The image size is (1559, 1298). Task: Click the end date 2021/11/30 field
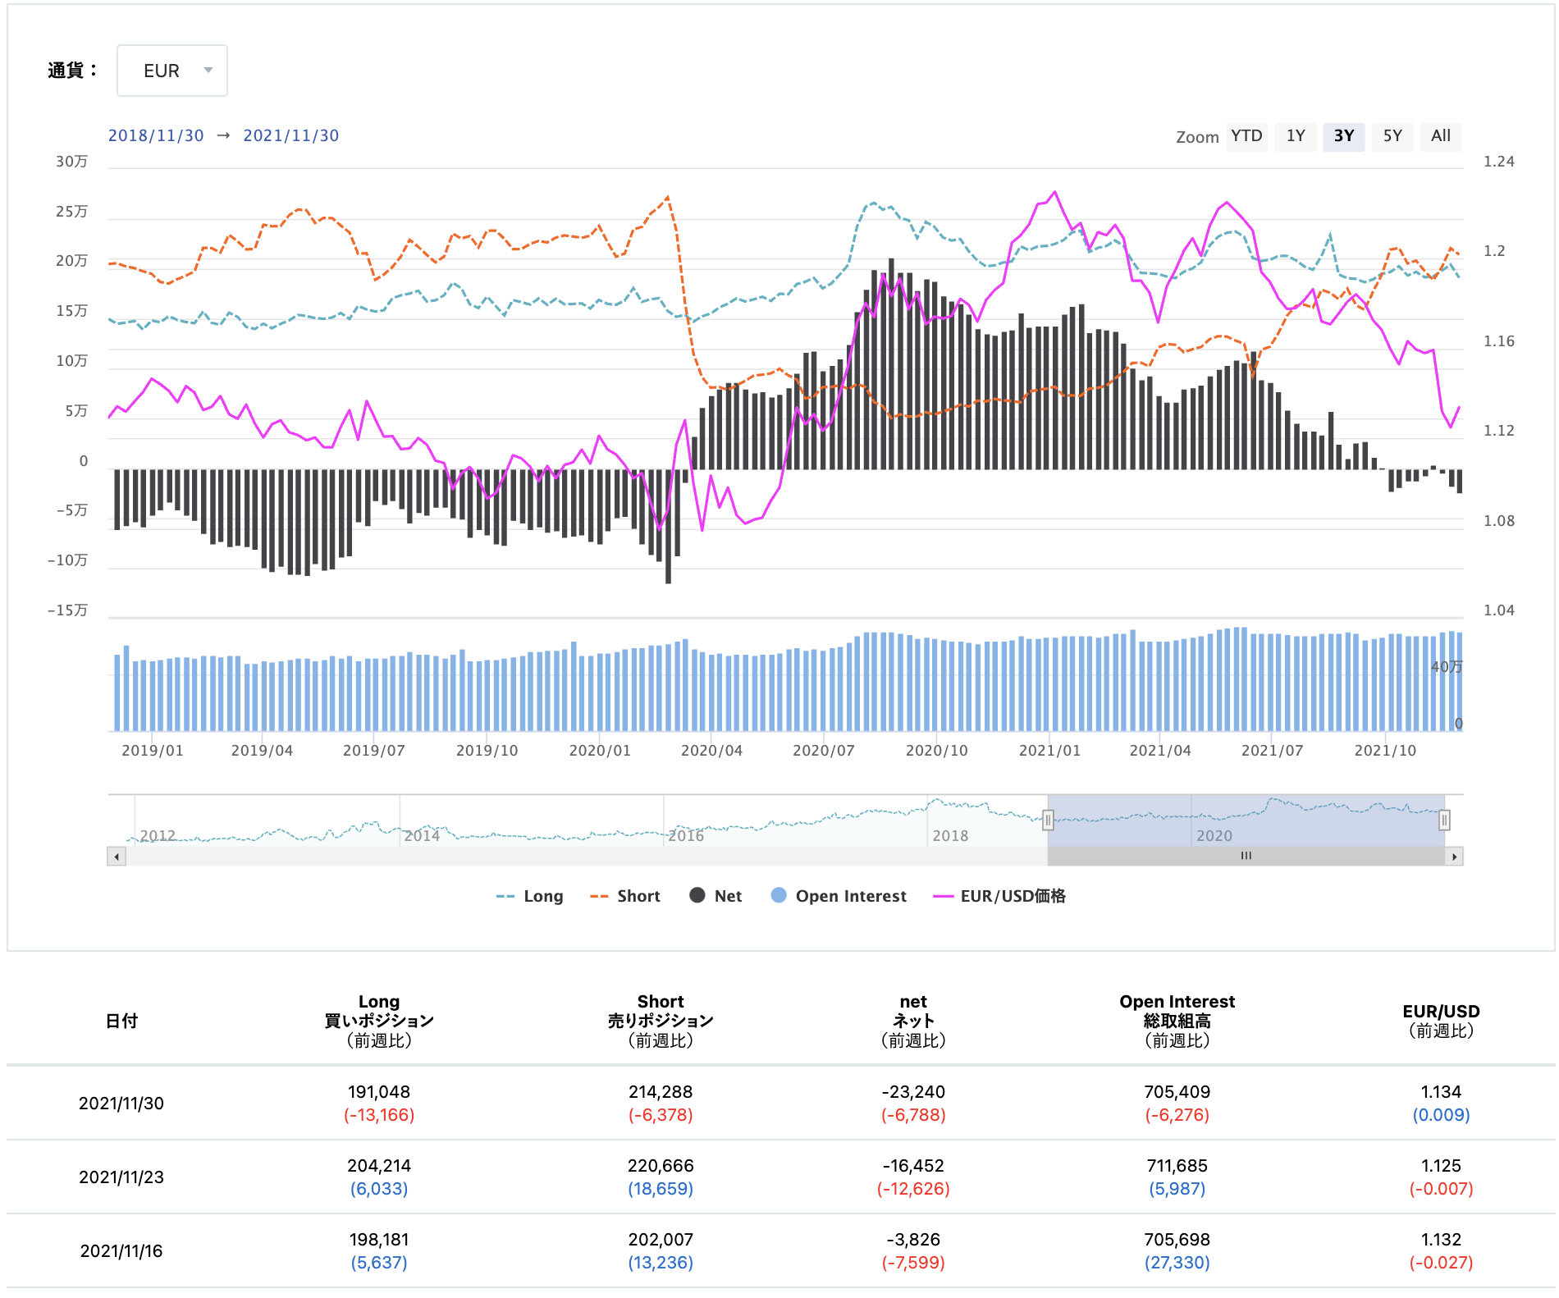tap(291, 135)
